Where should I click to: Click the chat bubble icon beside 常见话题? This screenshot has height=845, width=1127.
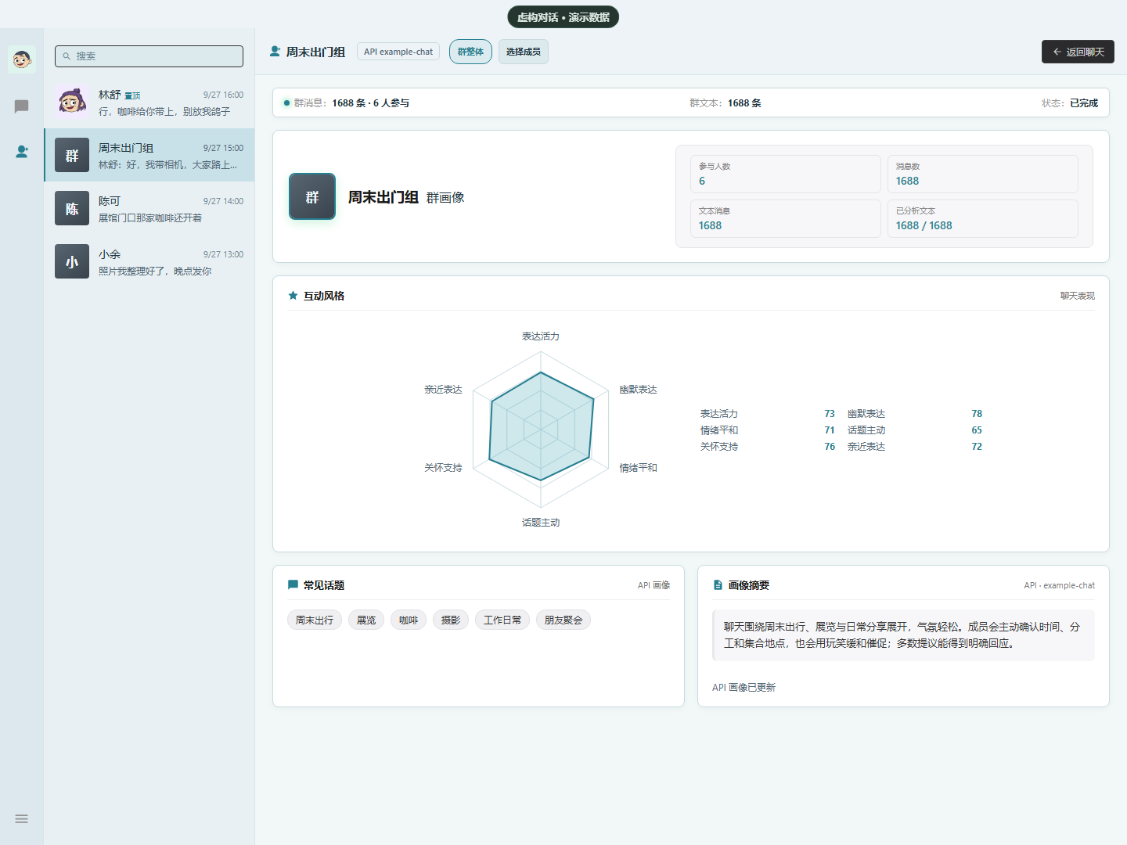point(293,585)
